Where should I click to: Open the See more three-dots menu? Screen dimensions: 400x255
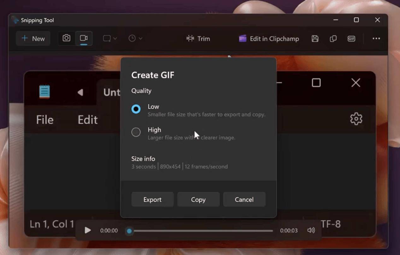coord(376,38)
